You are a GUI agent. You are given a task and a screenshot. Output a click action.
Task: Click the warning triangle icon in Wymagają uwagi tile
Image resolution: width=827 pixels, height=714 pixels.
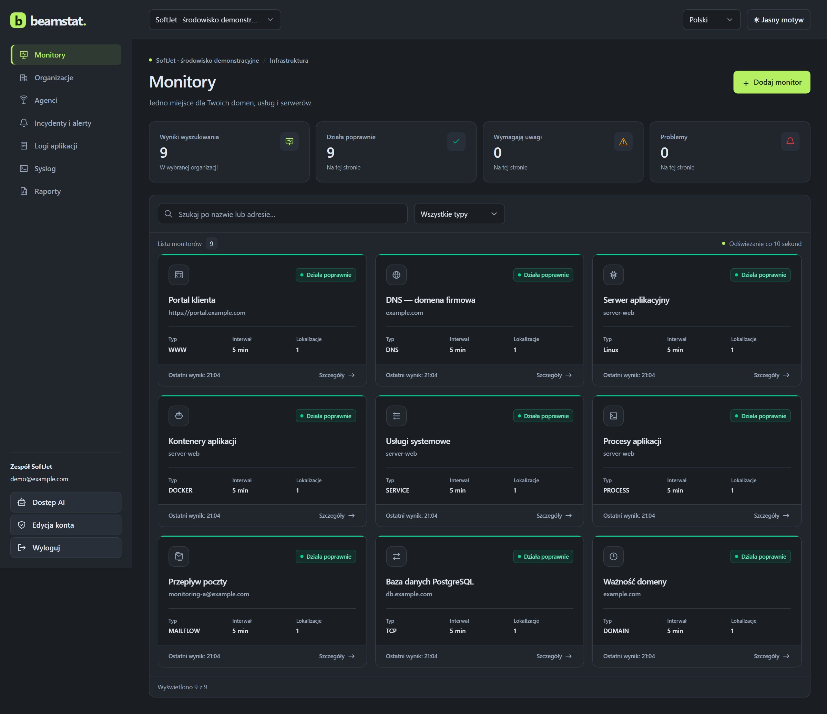(x=623, y=142)
